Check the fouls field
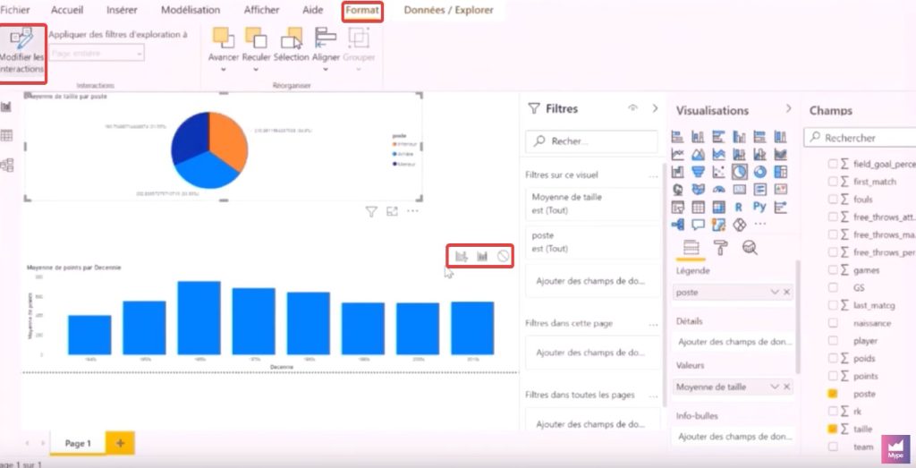916x468 pixels. [833, 200]
